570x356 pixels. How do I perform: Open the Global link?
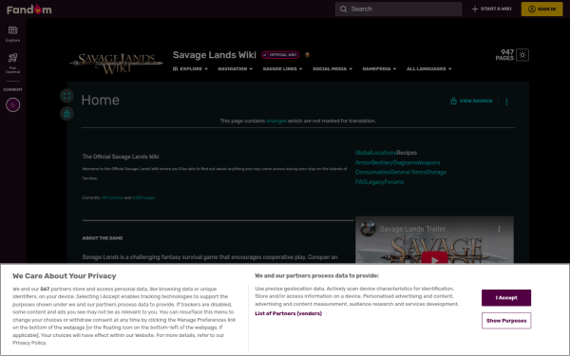pos(363,153)
